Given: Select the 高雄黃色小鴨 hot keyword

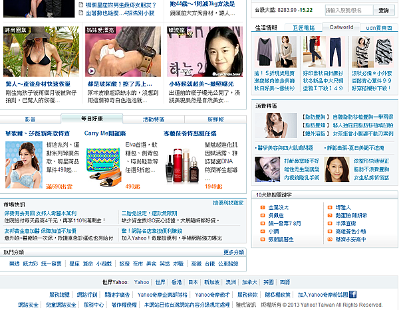Looking at the screenshot, I should 350,232.
